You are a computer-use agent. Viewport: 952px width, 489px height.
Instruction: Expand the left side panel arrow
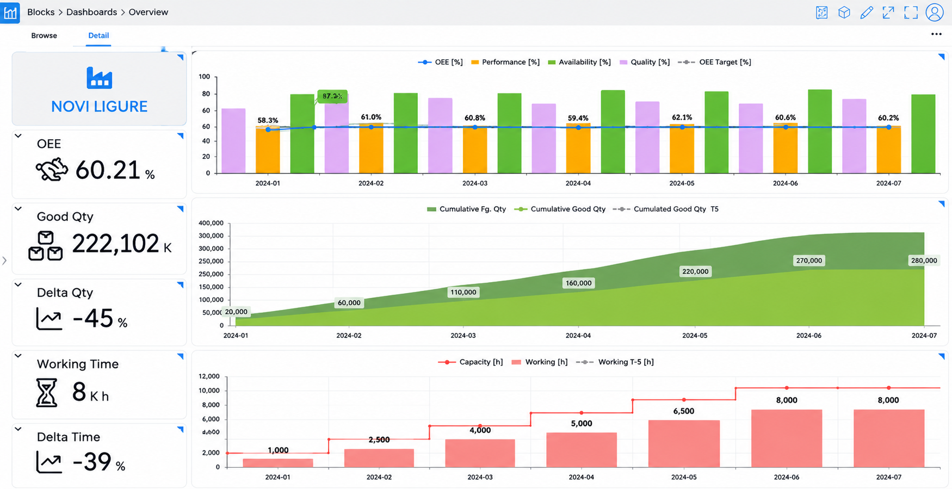[x=4, y=261]
